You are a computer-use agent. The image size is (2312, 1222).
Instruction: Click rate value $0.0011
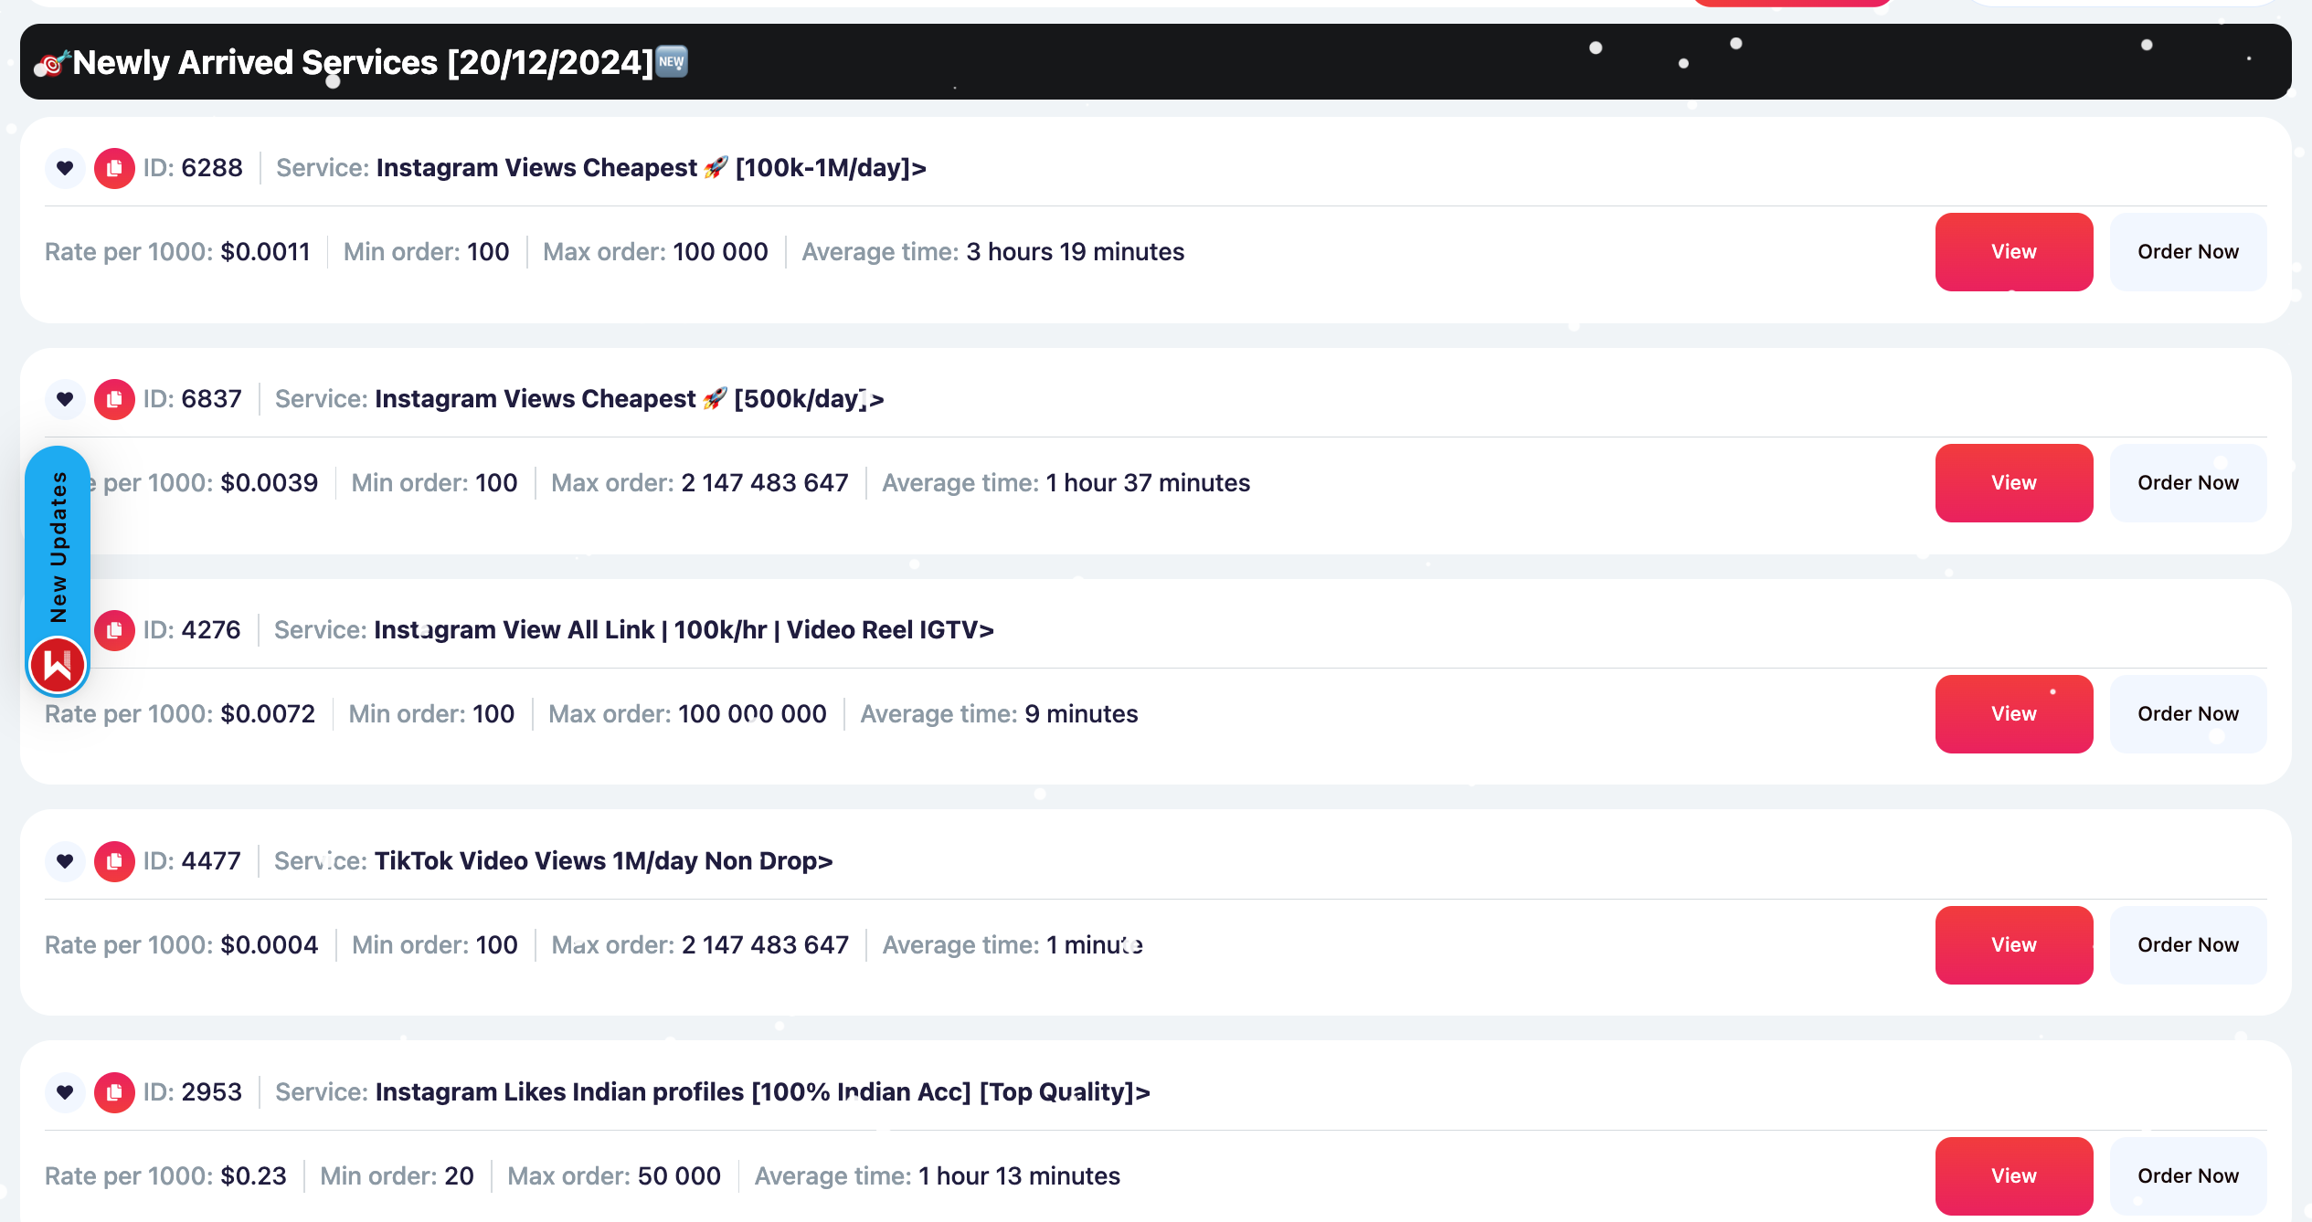(266, 252)
